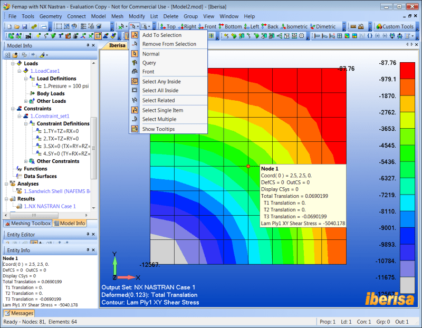This screenshot has height=328, width=422.
Task: Collapse the Results tree node
Action: 6,199
